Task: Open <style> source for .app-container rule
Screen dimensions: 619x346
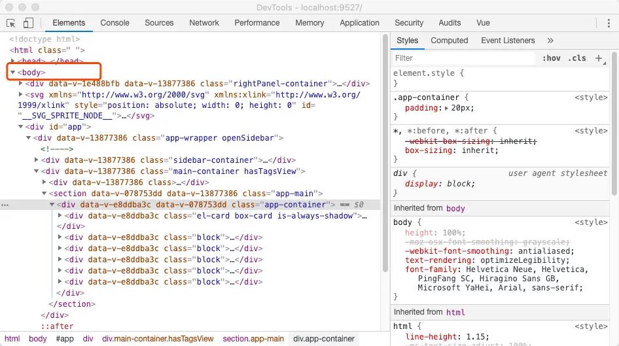Action: tap(591, 97)
